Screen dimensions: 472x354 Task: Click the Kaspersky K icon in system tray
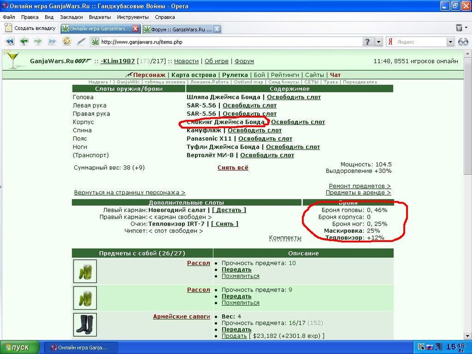tap(421, 347)
